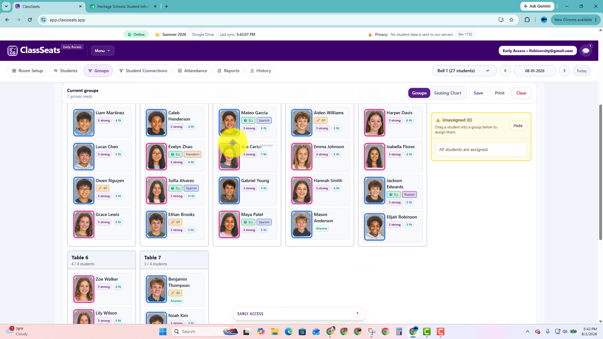Click the install app icon in address bar

point(501,20)
